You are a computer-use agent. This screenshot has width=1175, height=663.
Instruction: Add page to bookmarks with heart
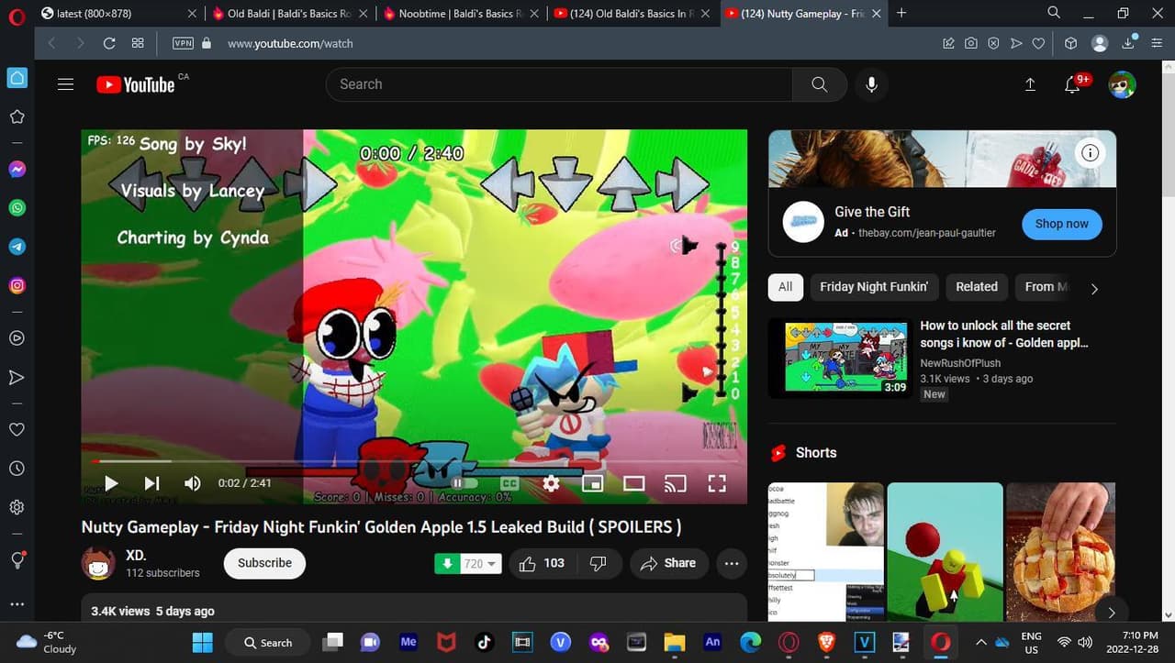1038,43
